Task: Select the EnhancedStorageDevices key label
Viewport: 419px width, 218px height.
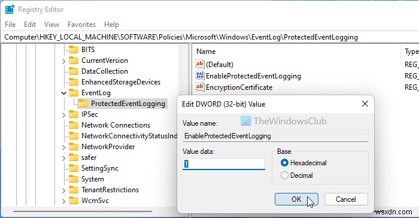Action: pos(121,82)
